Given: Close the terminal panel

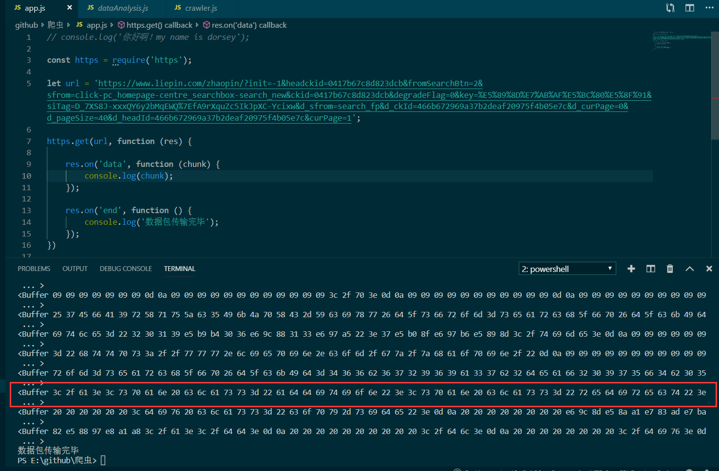Looking at the screenshot, I should pos(709,269).
